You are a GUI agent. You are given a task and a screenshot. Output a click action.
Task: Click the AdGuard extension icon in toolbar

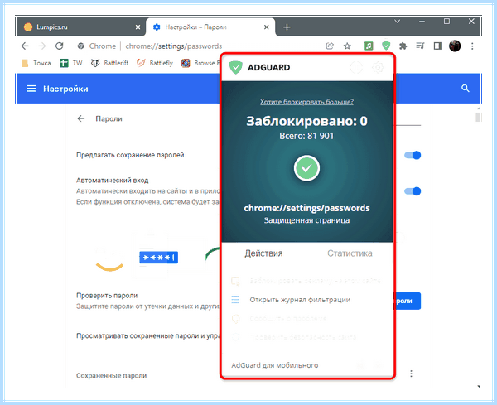386,46
